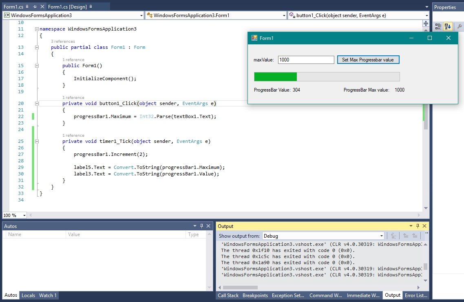This screenshot has height=302, width=464.
Task: Collapse the timer1_Tick method region
Action: pyautogui.click(x=37, y=142)
